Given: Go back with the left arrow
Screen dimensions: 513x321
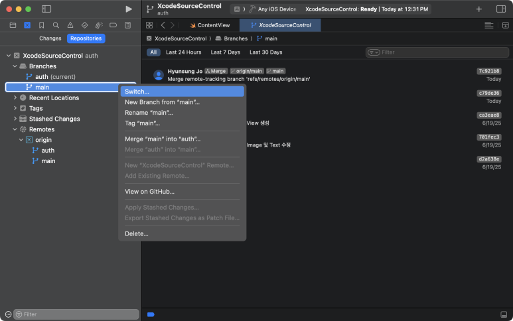Looking at the screenshot, I should [163, 25].
